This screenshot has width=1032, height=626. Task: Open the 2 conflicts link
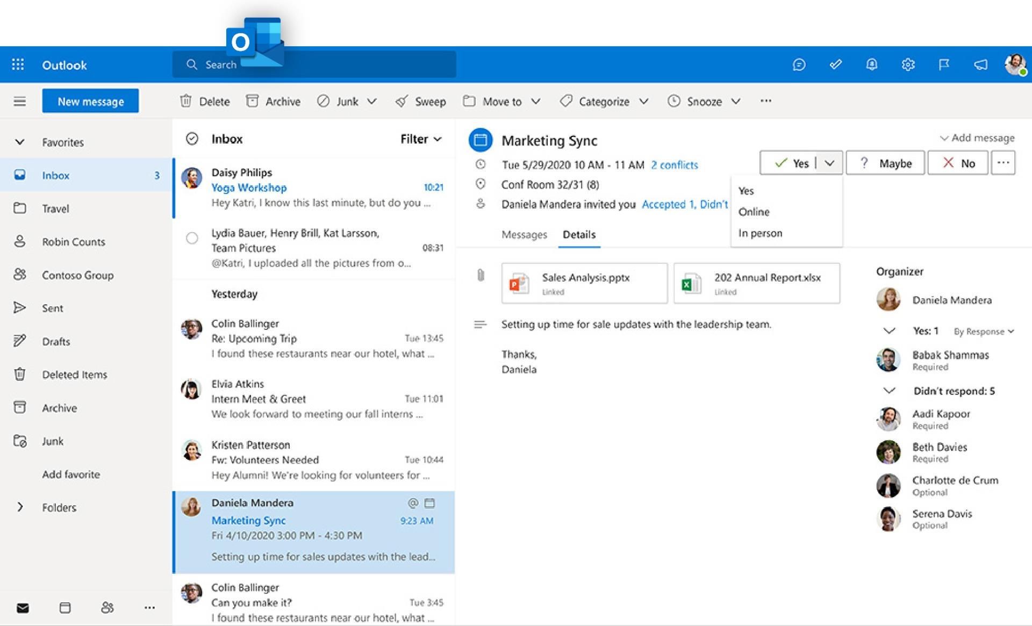[674, 165]
